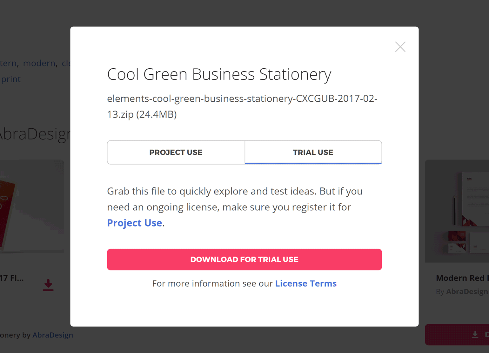Open AbraDesign link after 'onery by'
This screenshot has width=489, height=353.
53,335
